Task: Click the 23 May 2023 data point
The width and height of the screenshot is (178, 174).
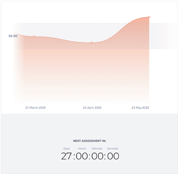Action: (x=149, y=17)
